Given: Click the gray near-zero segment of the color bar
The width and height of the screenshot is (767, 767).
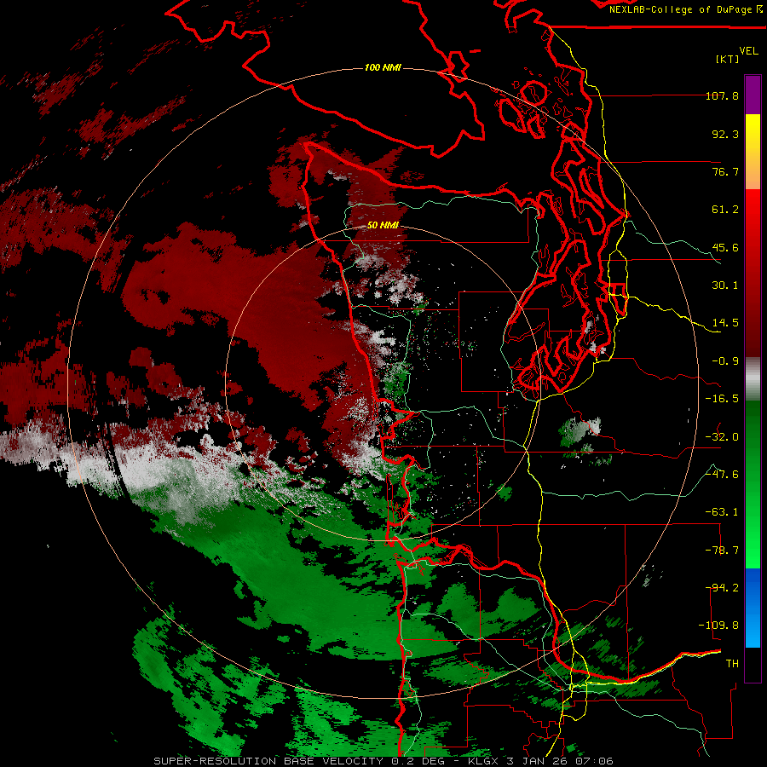Looking at the screenshot, I should tap(753, 379).
